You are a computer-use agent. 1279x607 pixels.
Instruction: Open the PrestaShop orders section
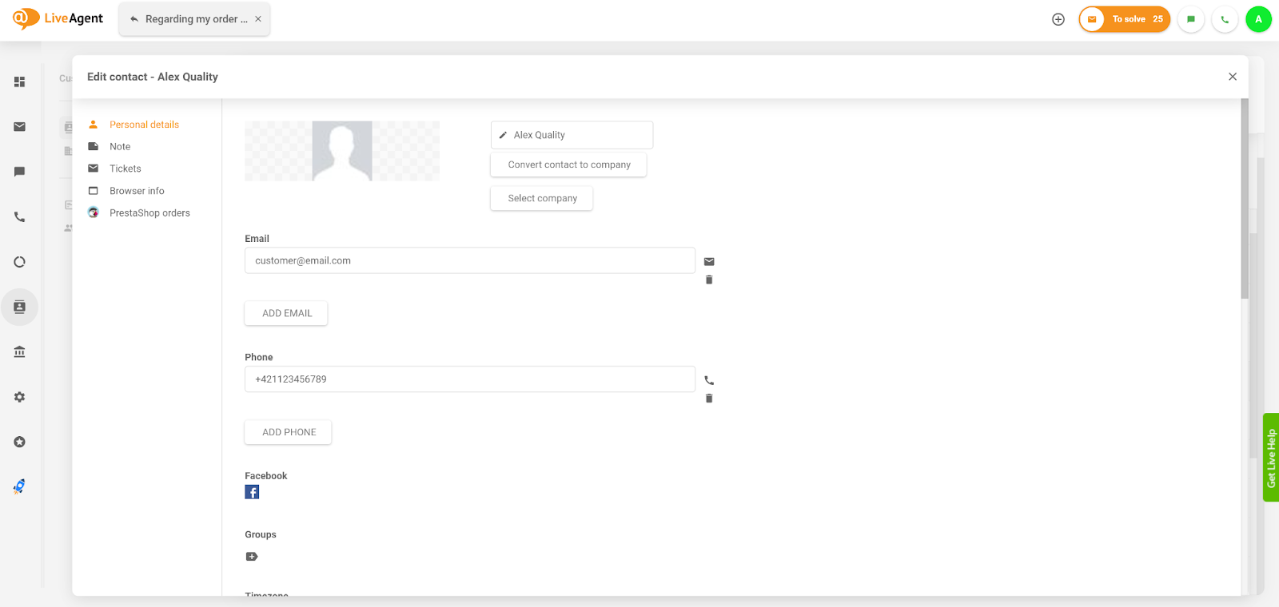tap(149, 213)
